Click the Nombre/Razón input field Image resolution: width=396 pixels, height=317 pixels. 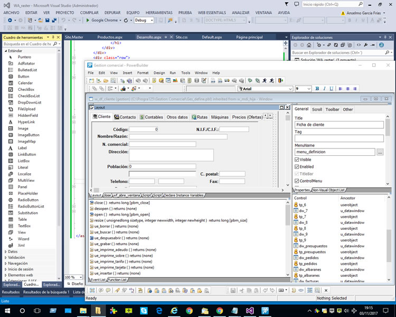(178, 136)
